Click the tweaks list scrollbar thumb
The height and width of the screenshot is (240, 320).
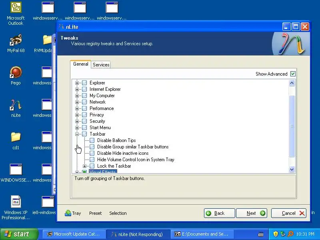pyautogui.click(x=292, y=126)
